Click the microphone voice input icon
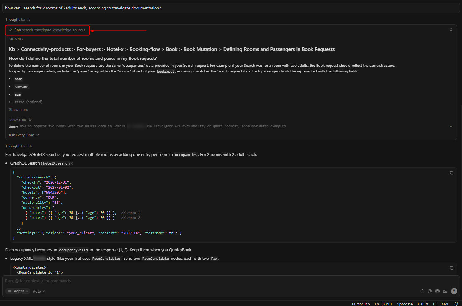This screenshot has height=306, width=462. 454,291
